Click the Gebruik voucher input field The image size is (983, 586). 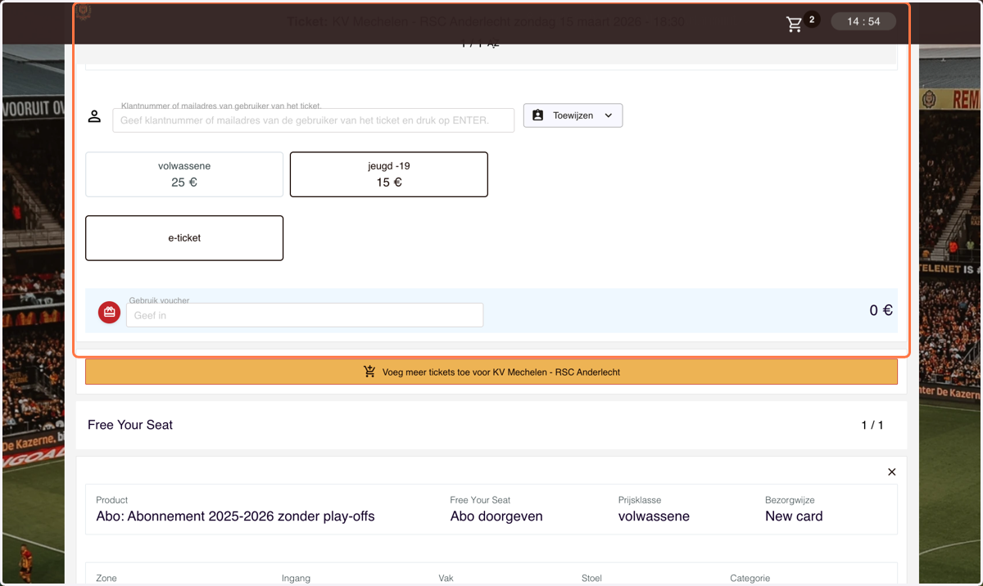tap(305, 315)
